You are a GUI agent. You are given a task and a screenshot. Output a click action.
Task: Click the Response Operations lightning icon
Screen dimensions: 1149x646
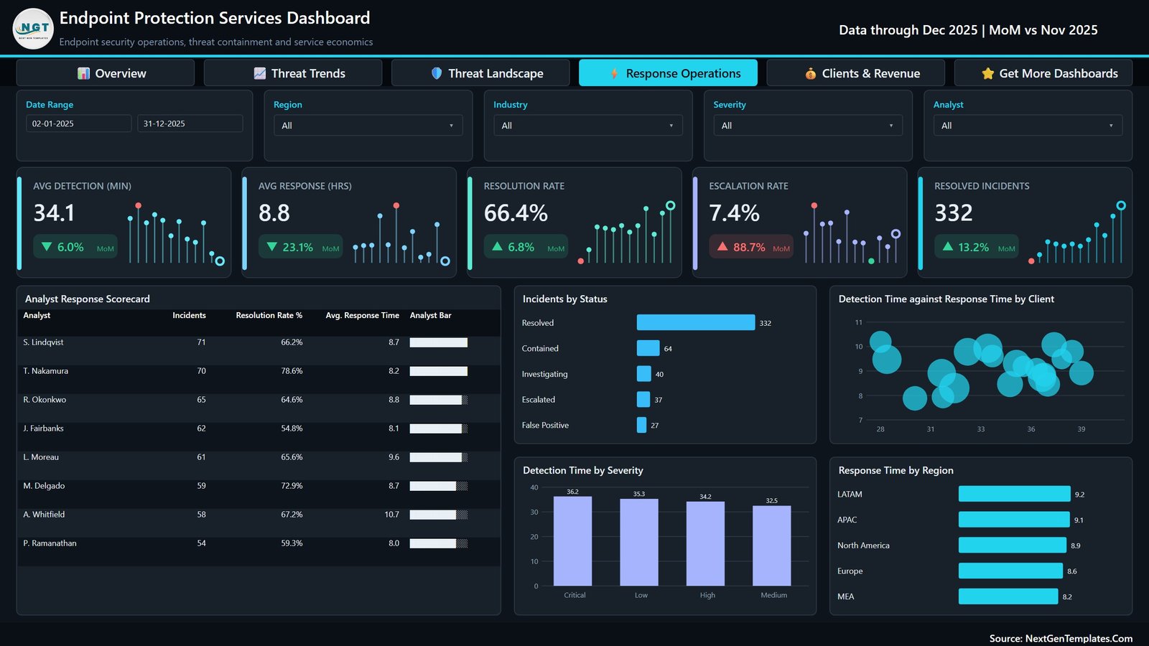(x=615, y=73)
